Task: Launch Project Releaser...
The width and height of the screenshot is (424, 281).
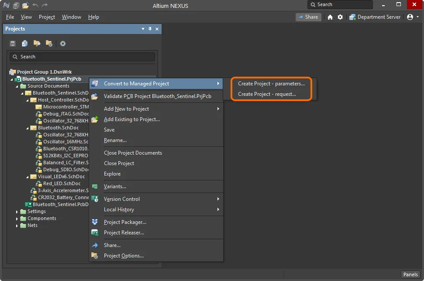Action: pyautogui.click(x=156, y=233)
